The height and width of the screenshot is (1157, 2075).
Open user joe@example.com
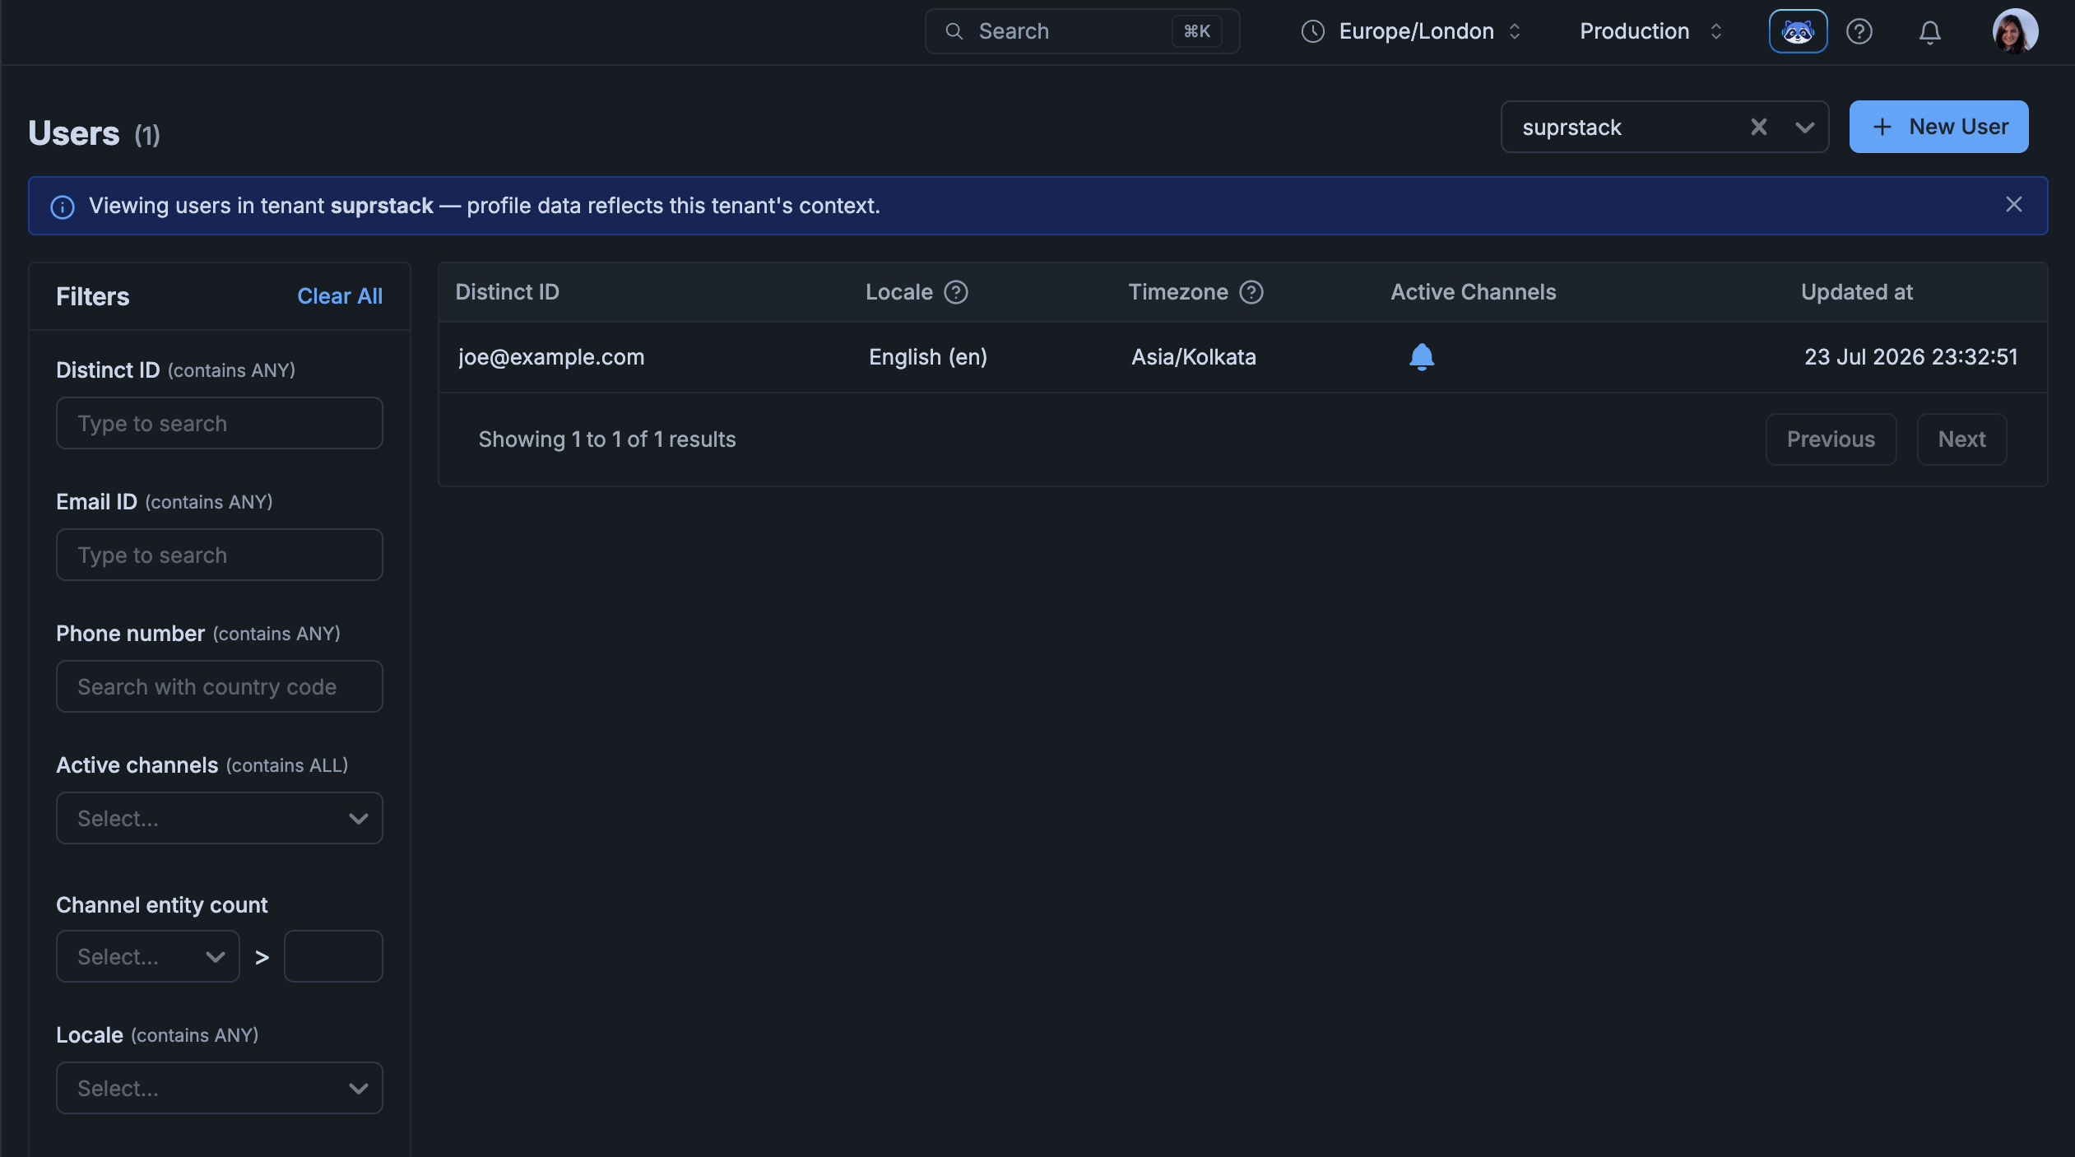point(551,357)
